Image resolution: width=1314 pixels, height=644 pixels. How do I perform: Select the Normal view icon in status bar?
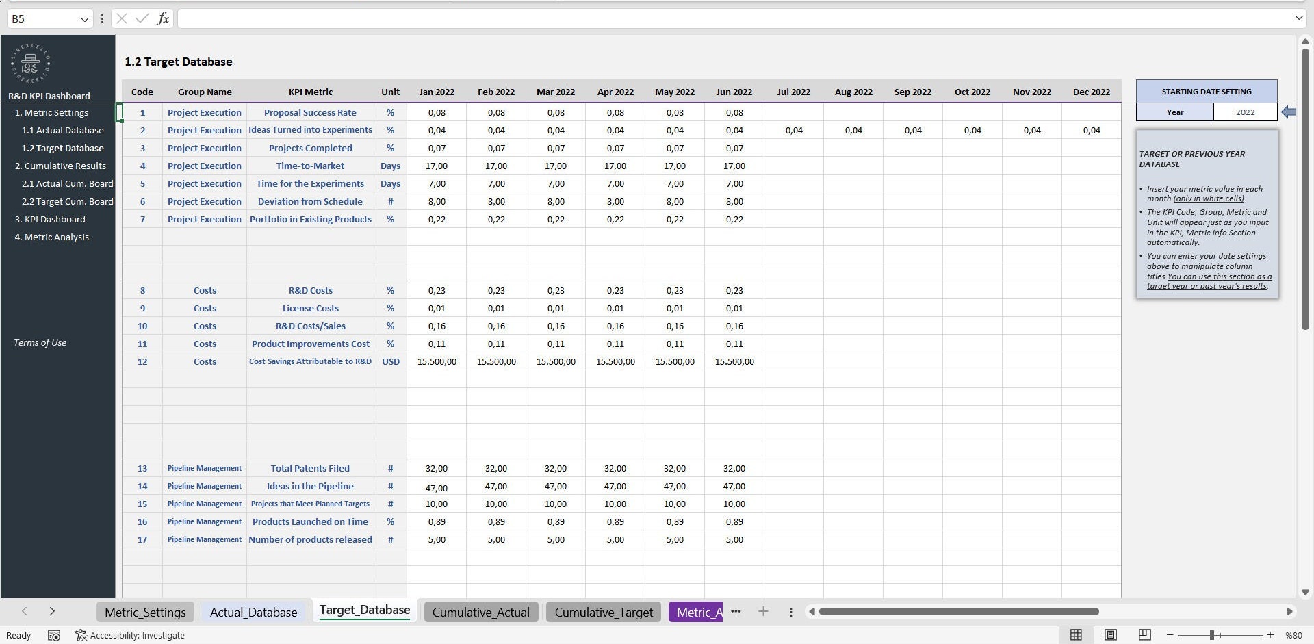1076,635
